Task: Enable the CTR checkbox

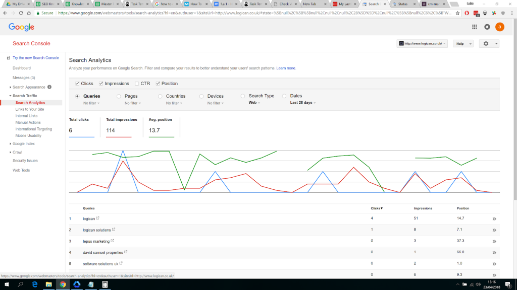Action: tap(137, 84)
